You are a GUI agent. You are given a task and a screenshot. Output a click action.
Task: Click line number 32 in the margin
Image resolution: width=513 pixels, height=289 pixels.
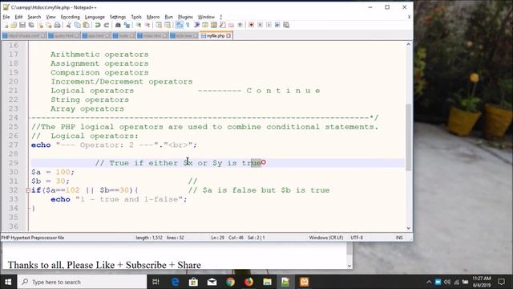pyautogui.click(x=14, y=190)
